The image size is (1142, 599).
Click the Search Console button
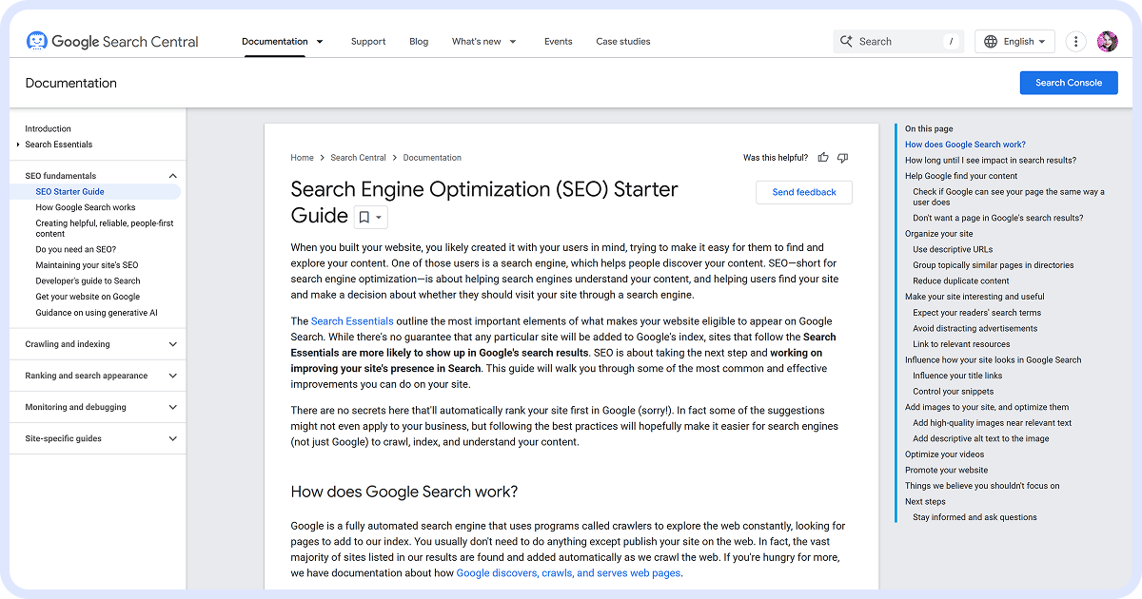pyautogui.click(x=1069, y=83)
